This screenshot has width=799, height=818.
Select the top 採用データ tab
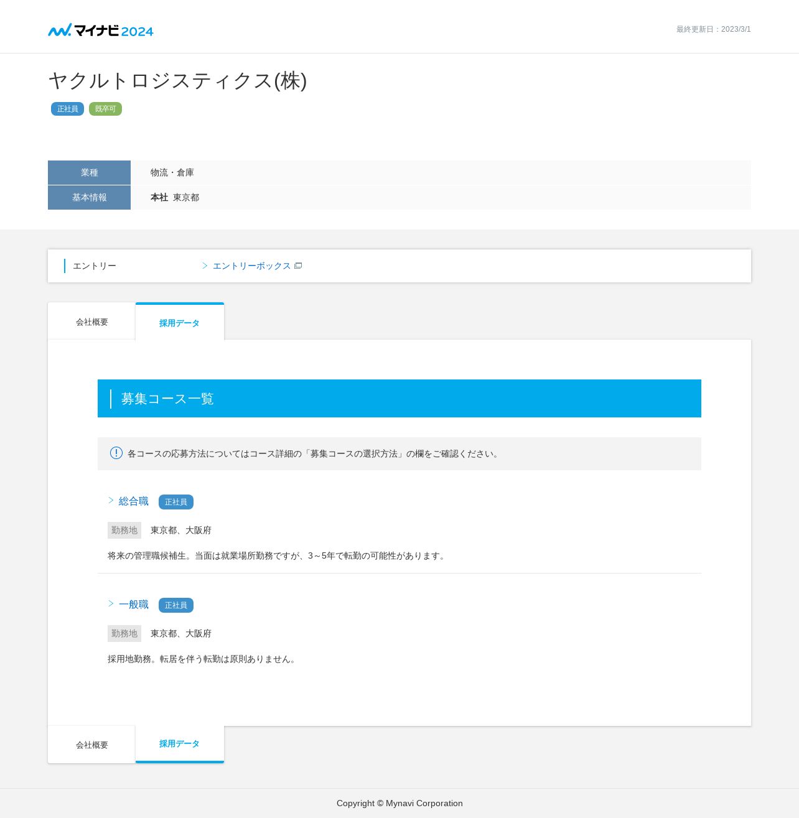(x=180, y=322)
